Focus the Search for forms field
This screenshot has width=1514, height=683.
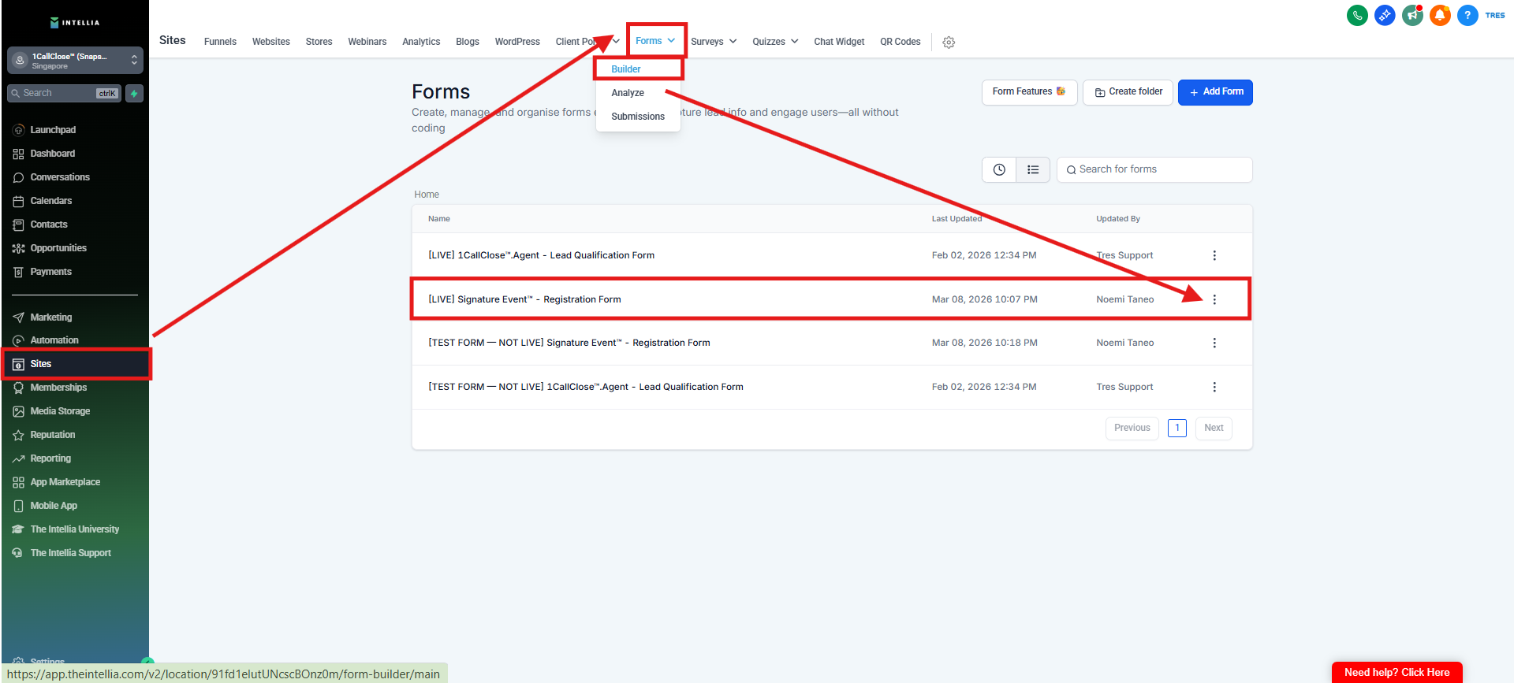[1154, 169]
